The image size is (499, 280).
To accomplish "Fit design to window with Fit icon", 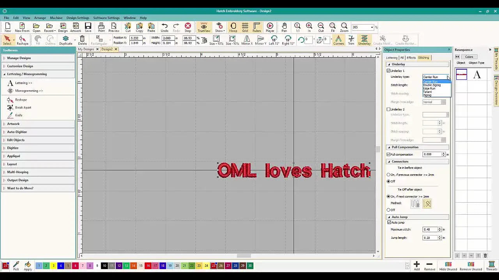I will tap(333, 27).
